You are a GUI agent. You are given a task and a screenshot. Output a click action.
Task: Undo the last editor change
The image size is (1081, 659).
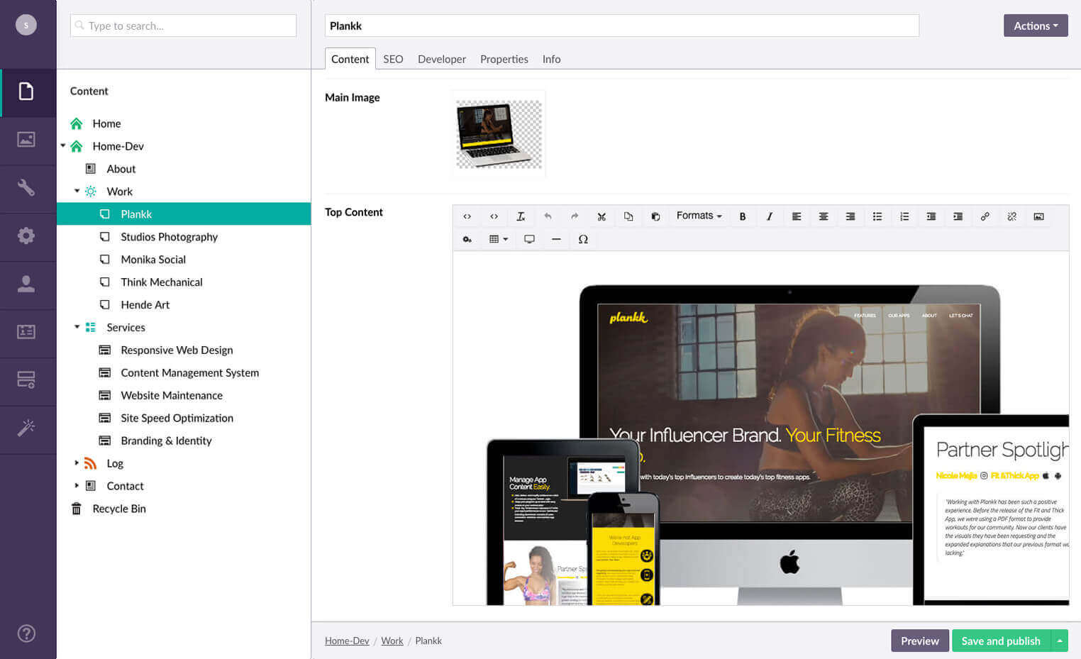[x=548, y=216]
